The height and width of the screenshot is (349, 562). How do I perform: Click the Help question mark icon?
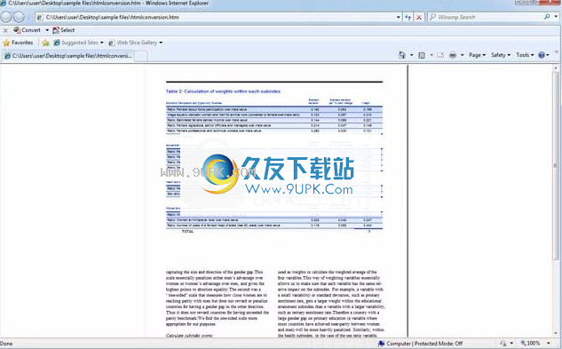click(x=542, y=55)
